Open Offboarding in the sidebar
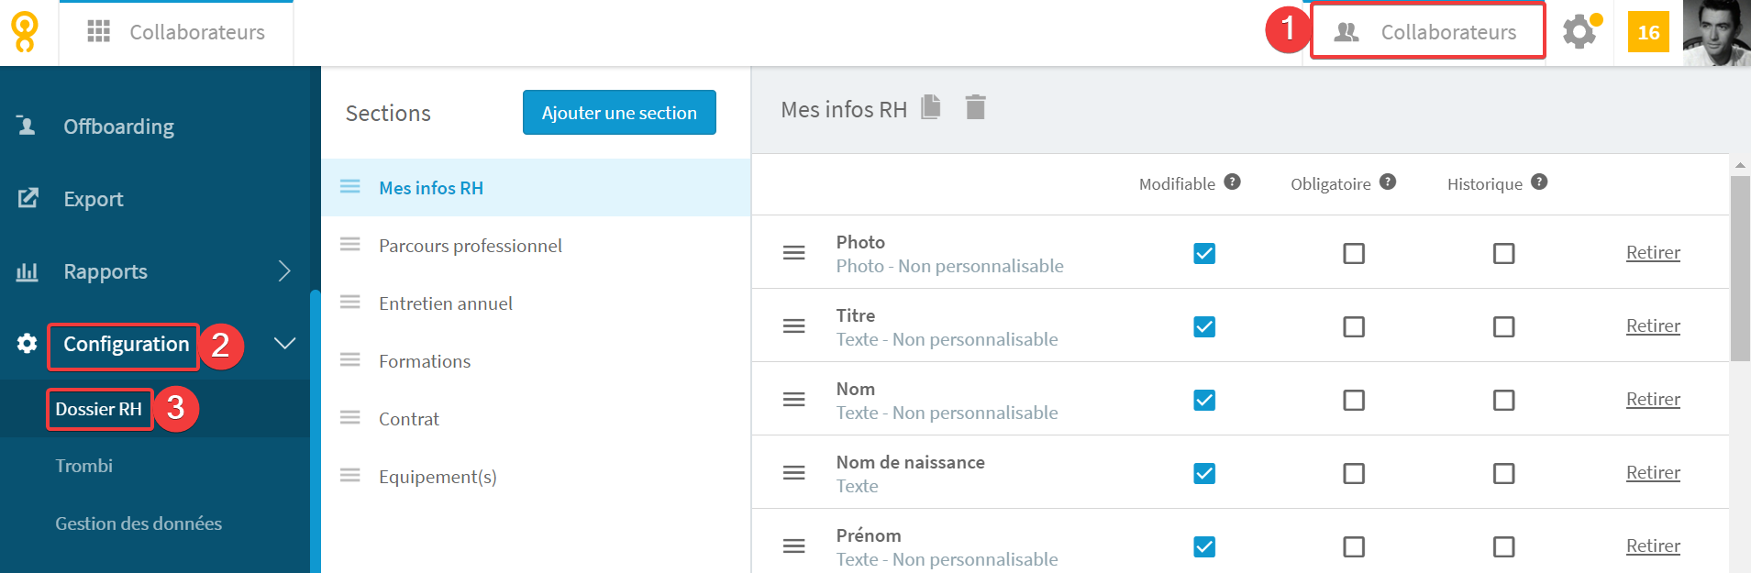This screenshot has width=1751, height=573. (x=118, y=127)
